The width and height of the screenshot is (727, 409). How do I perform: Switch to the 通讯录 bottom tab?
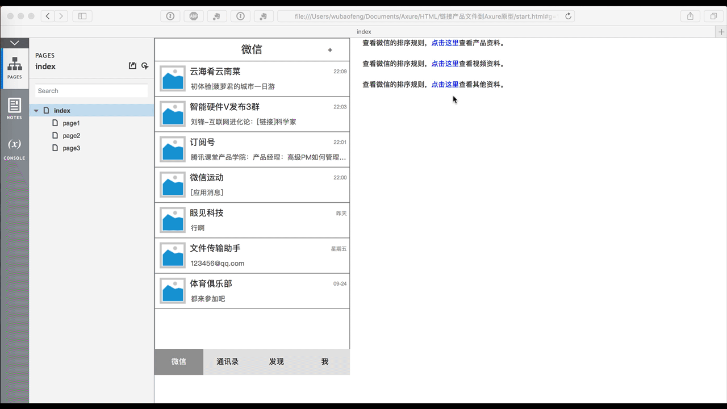[x=228, y=362]
